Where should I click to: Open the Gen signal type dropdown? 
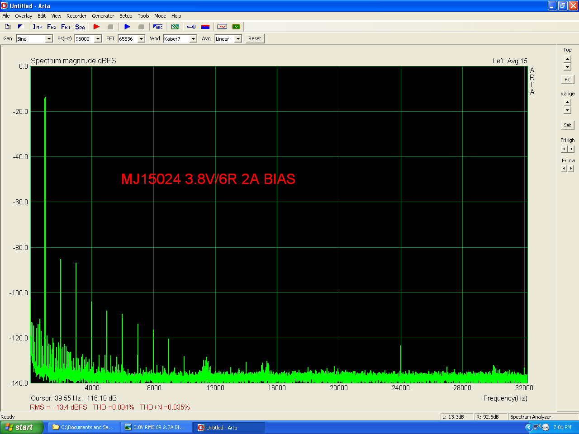[49, 39]
